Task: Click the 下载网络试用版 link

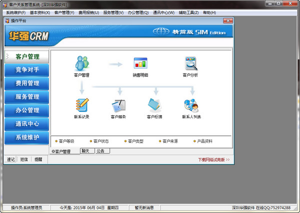Action: [x=214, y=160]
